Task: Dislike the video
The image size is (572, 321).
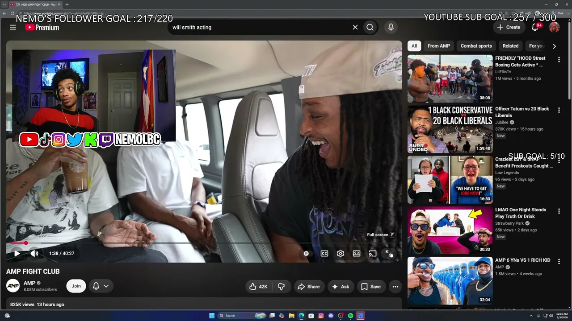Action: point(282,287)
